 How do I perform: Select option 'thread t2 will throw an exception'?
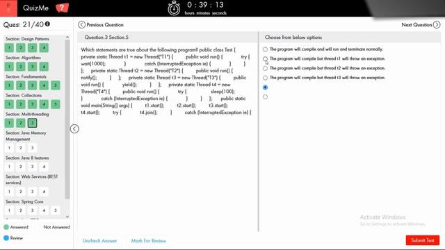click(x=265, y=68)
